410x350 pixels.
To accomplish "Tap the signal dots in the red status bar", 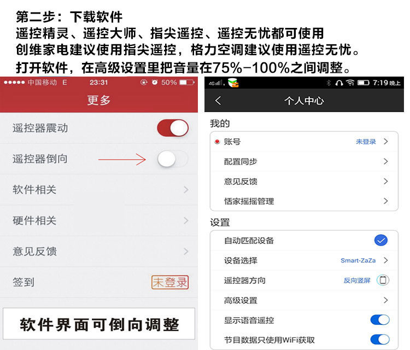I will point(14,83).
